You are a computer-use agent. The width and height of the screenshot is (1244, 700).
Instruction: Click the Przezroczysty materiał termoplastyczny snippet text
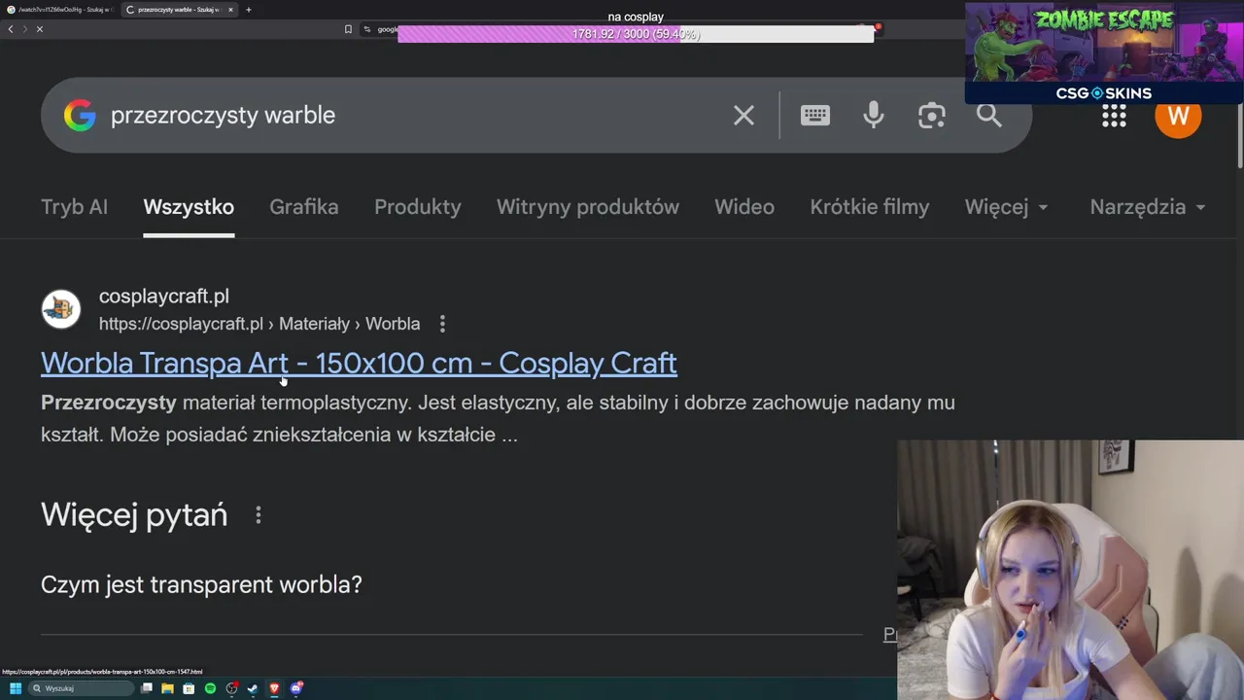coord(498,419)
